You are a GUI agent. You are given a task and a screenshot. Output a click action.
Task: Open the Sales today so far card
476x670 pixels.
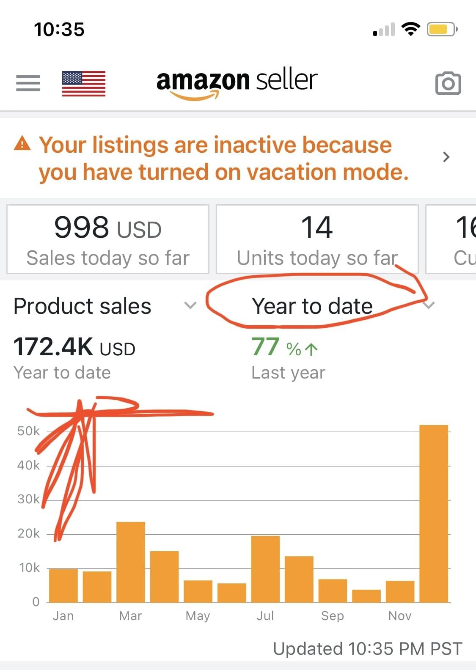point(108,239)
